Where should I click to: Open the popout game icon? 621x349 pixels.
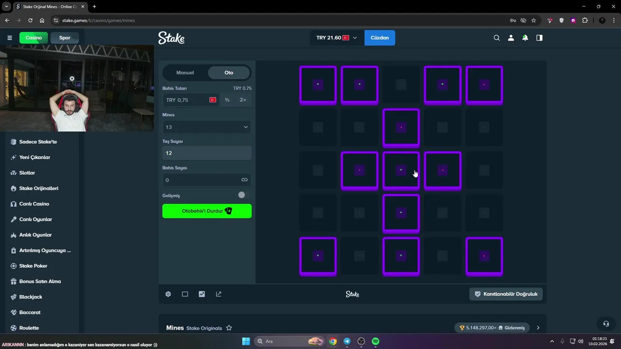219,294
